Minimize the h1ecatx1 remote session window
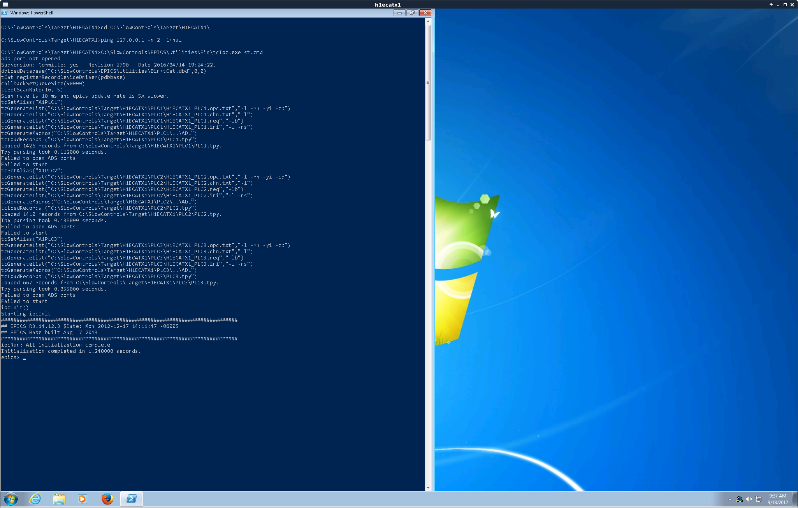Screen dimensions: 798x508 pos(778,5)
